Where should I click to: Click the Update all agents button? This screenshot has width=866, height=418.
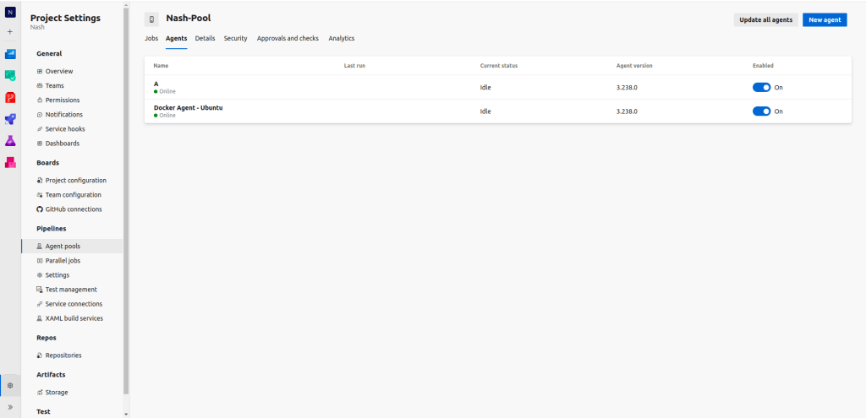(x=765, y=19)
